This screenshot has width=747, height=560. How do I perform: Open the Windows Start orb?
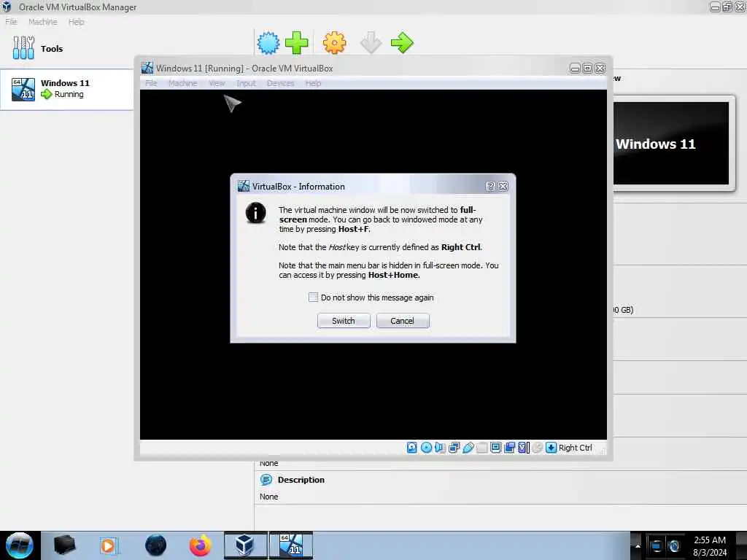19,545
